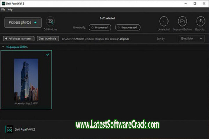This screenshot has width=209, height=139.
Task: Click the PR logo in the bottom bar
Action: click(9, 129)
